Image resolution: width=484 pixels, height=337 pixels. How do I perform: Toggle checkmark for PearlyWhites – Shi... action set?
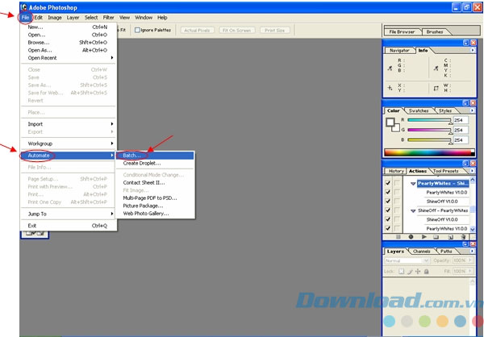388,183
